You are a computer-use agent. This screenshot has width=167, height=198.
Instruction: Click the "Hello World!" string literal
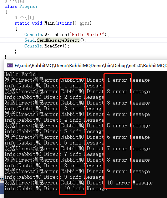coord(87,35)
